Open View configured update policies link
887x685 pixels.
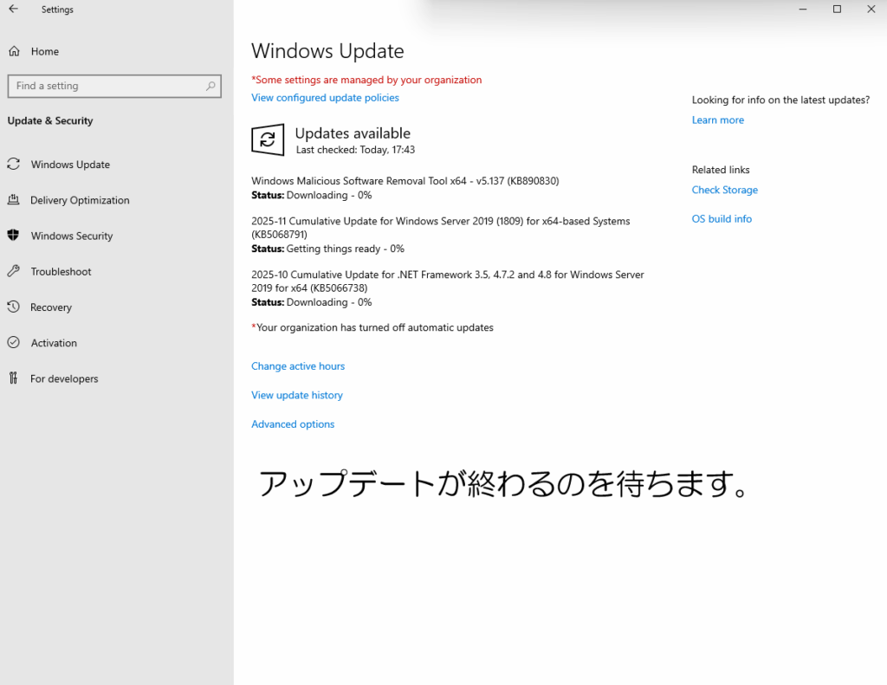(x=325, y=98)
